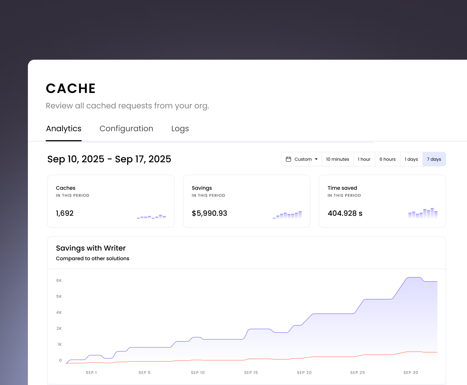Choose the 7 days time range
Screen dimensions: 467x385
[434, 159]
